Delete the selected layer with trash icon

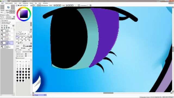coord(9,28)
